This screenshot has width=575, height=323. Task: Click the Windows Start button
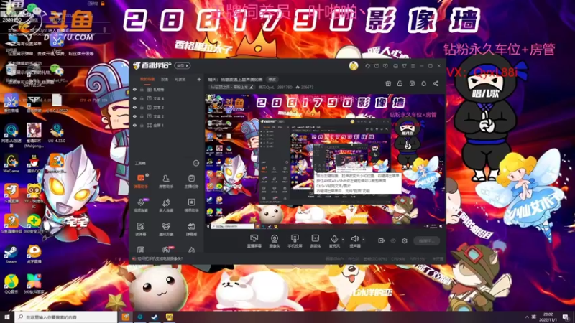7,317
